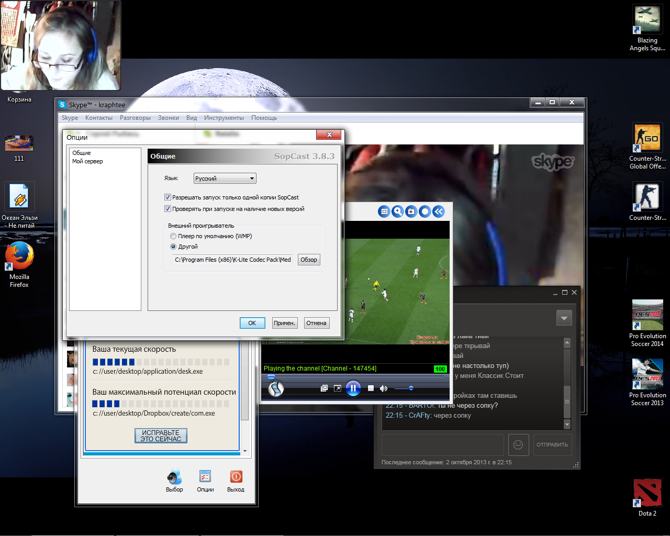This screenshot has width=670, height=536.
Task: Click the CrAFty chat message line
Action: (428, 416)
